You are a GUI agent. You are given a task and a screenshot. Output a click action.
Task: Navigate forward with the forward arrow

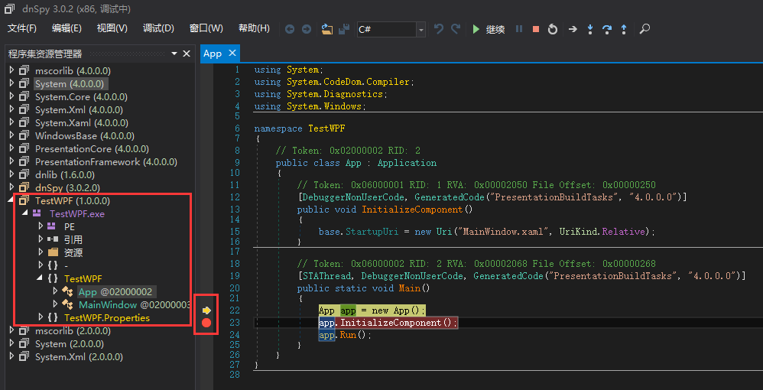[x=306, y=29]
